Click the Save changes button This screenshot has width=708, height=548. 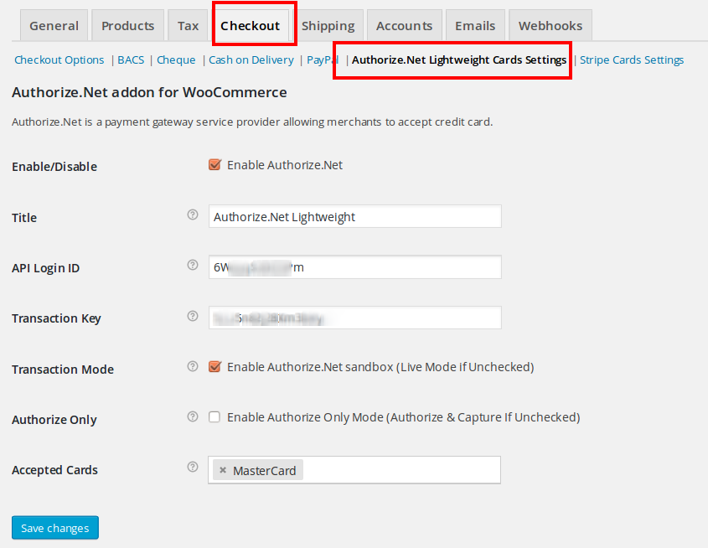point(55,528)
